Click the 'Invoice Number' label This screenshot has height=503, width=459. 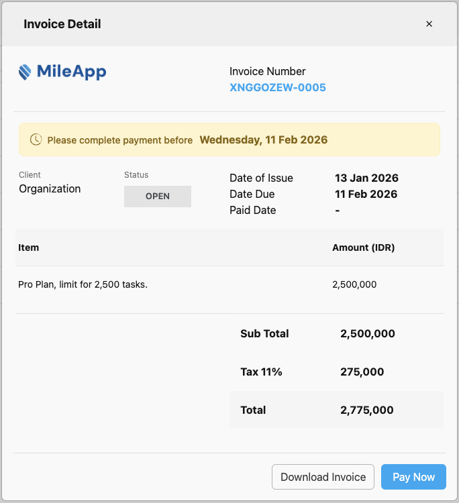coord(267,71)
